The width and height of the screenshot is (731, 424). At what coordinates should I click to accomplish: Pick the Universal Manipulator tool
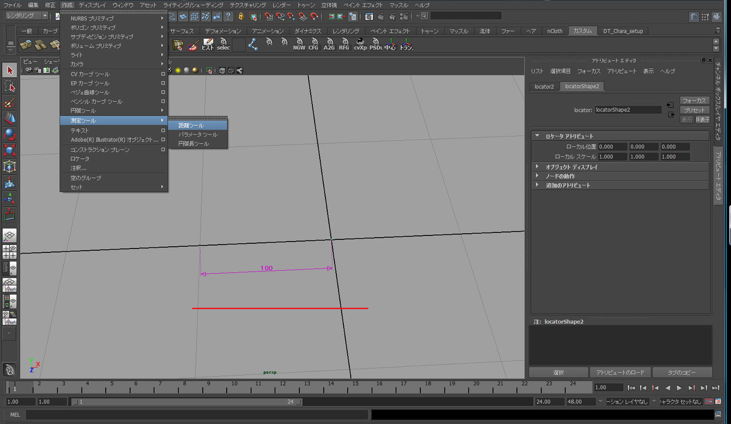click(10, 166)
